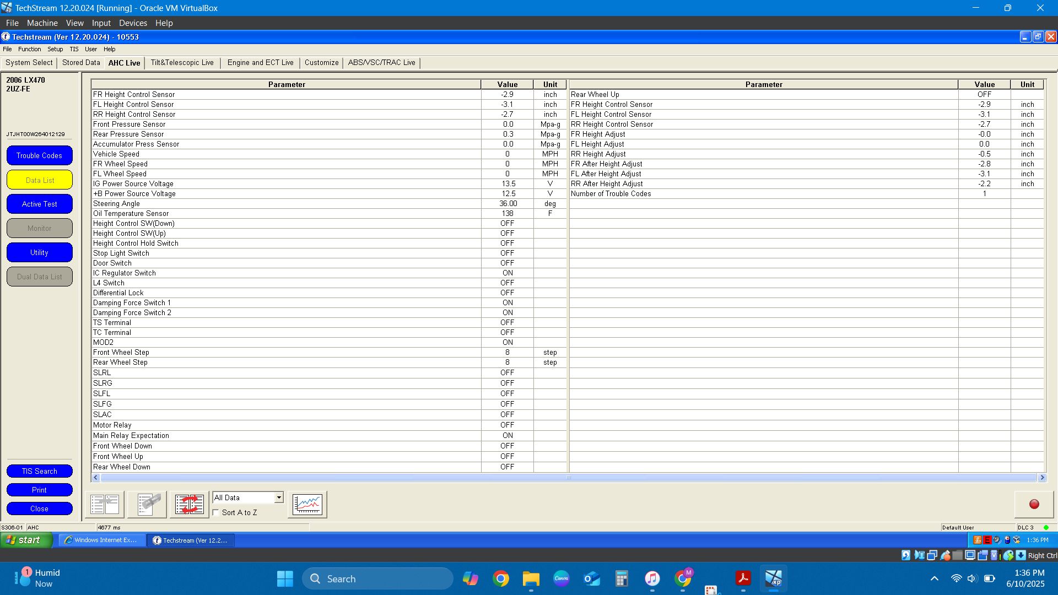Open the graph view icon
Image resolution: width=1058 pixels, height=595 pixels.
307,504
